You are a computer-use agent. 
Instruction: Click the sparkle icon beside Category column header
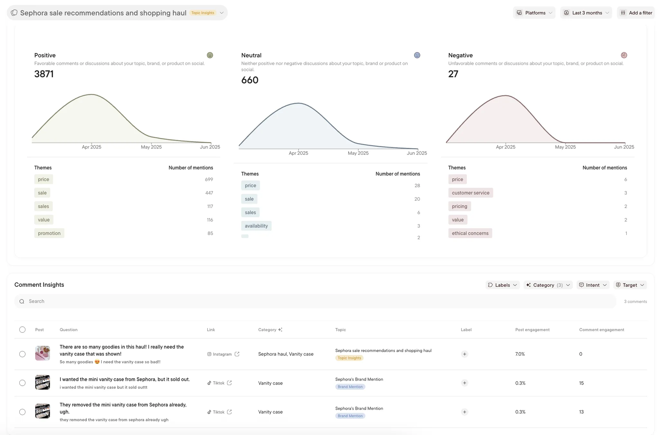click(280, 330)
